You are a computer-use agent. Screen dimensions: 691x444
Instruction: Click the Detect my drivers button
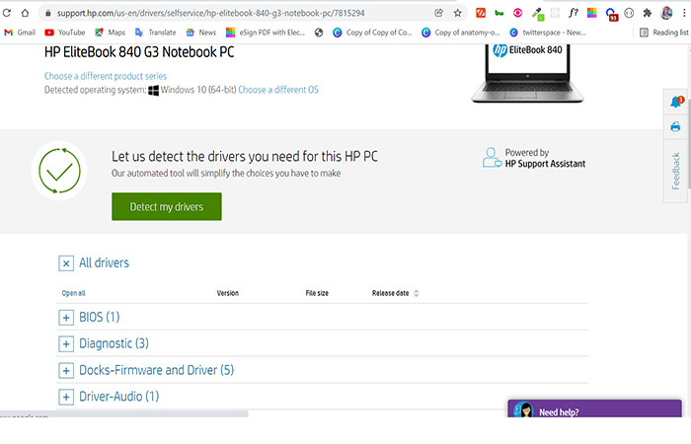pos(166,207)
